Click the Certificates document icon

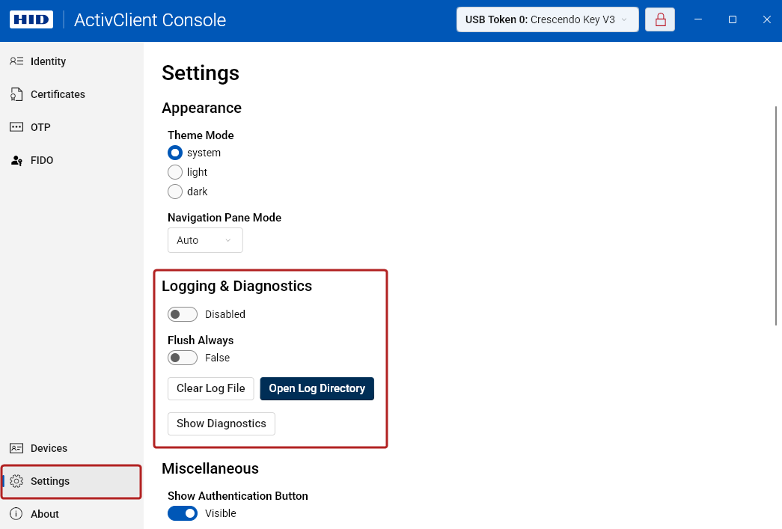(16, 94)
